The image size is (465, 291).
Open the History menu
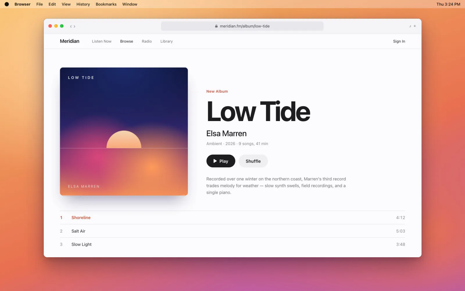point(83,4)
